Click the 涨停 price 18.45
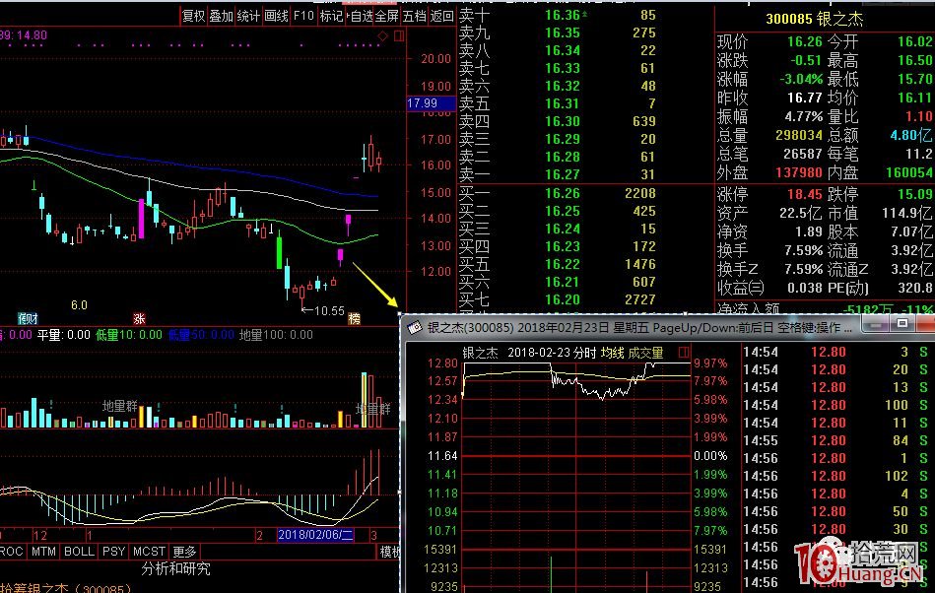This screenshot has height=593, width=935. point(804,194)
